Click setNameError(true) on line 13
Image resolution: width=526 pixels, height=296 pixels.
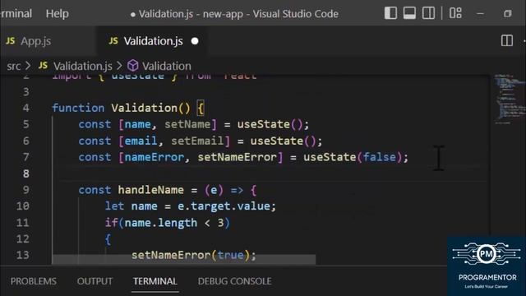tap(191, 256)
